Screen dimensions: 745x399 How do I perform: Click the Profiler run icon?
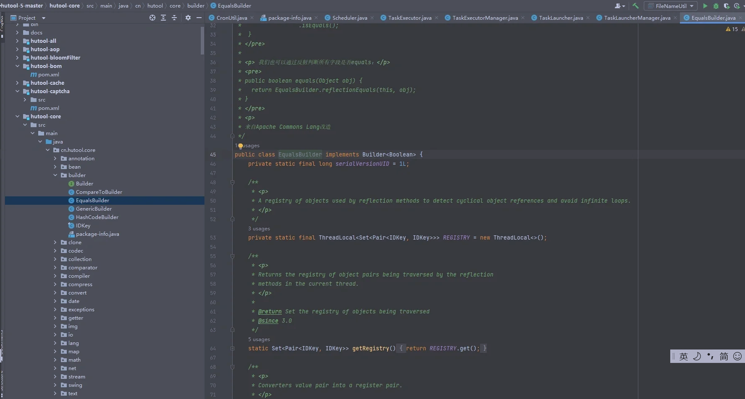click(x=737, y=6)
